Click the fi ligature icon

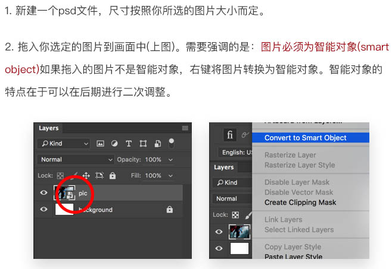(230, 135)
